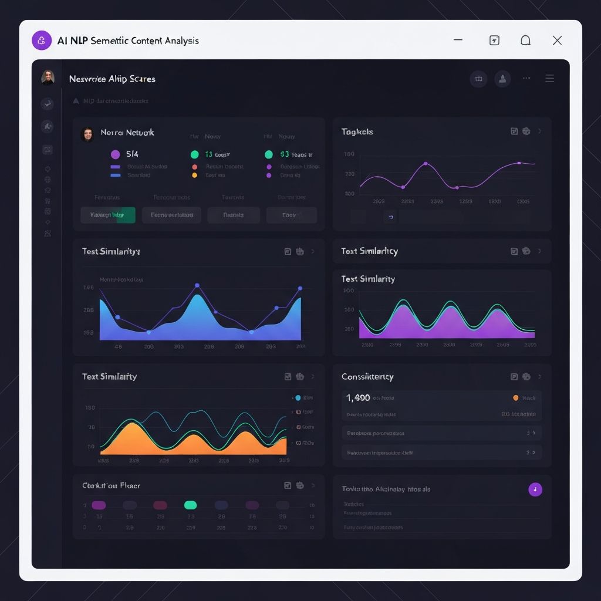Click the app logo in the top left corner
Screen dimensions: 601x601
coord(41,40)
